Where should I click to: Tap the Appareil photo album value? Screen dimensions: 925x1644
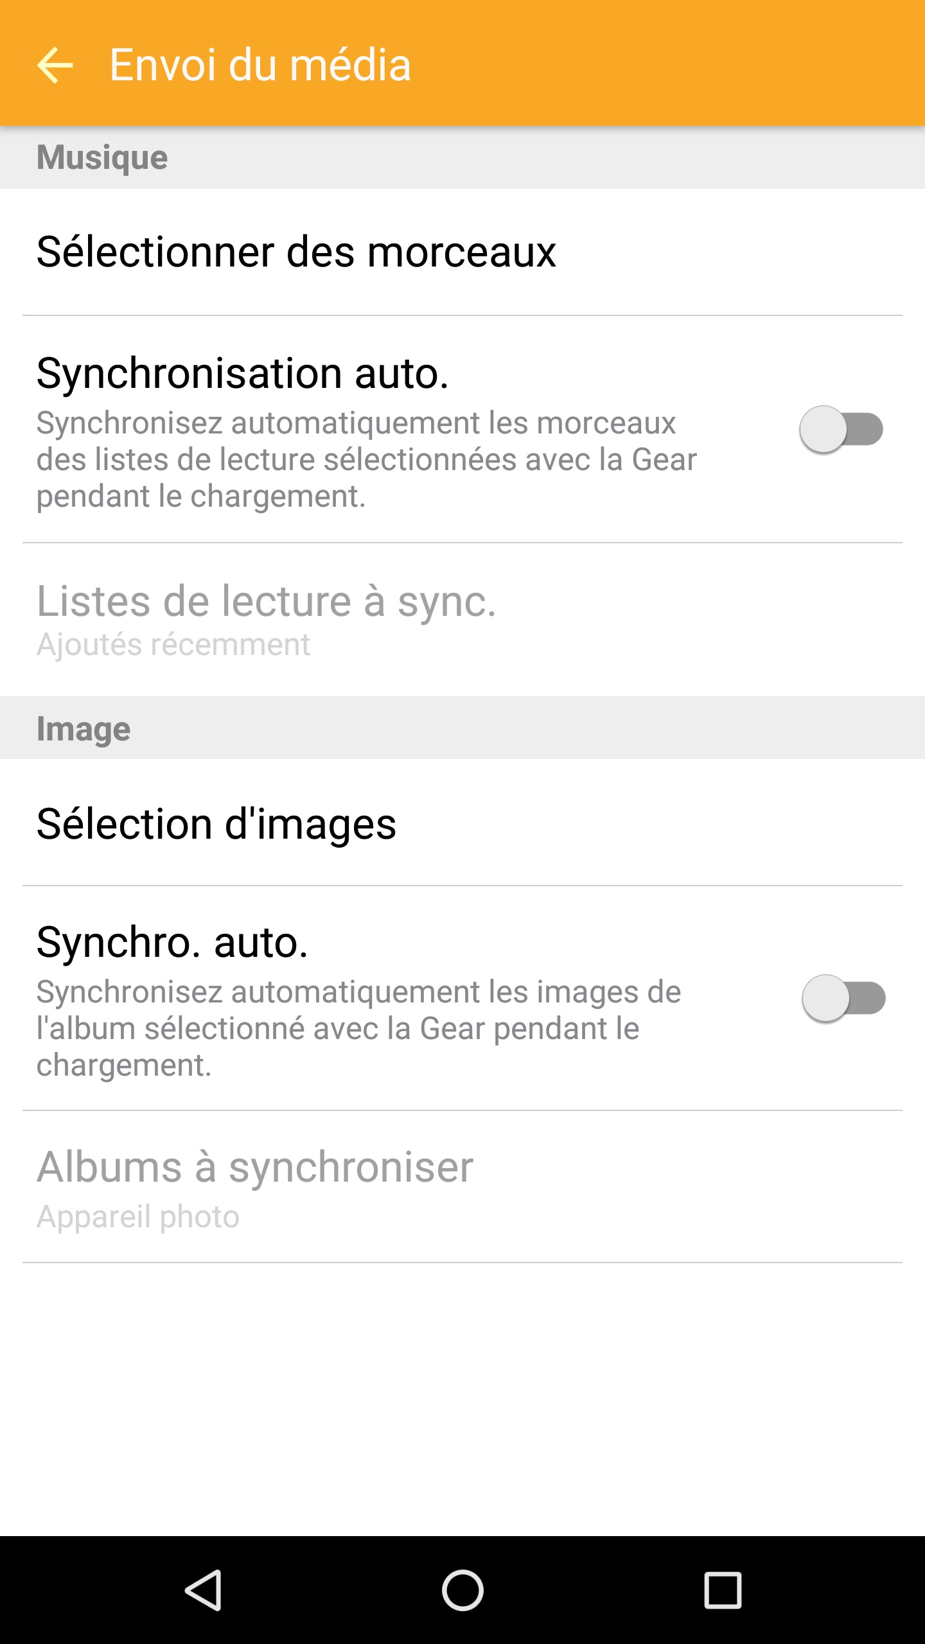click(138, 1216)
